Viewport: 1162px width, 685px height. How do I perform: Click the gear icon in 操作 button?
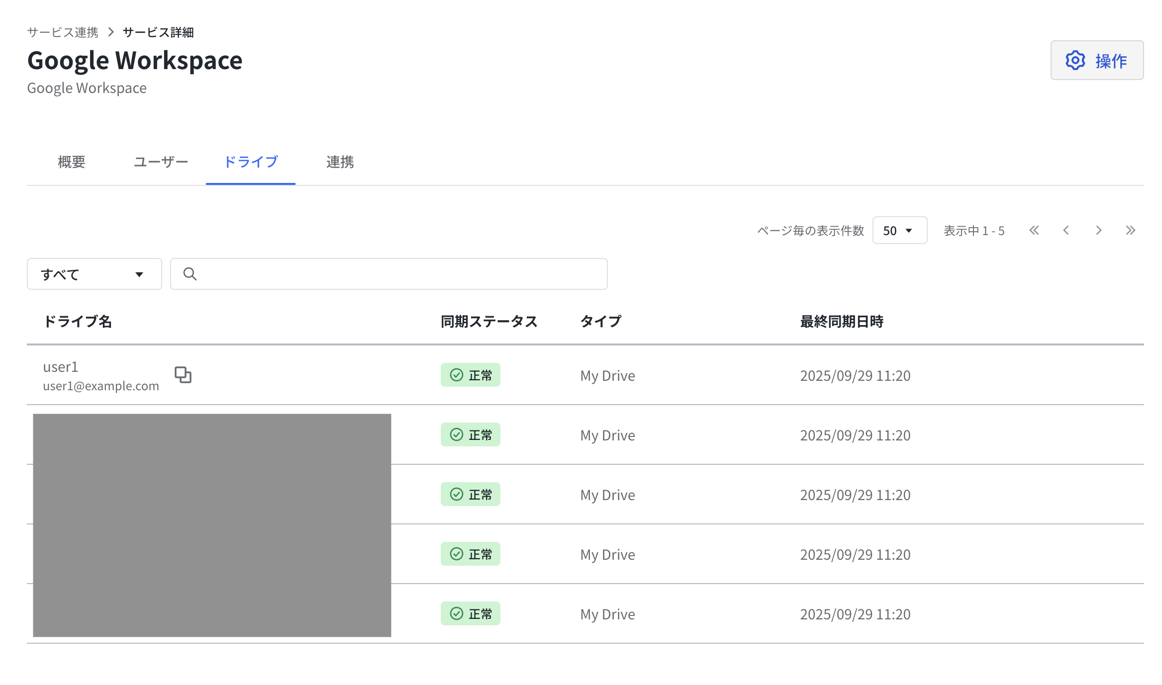coord(1075,60)
